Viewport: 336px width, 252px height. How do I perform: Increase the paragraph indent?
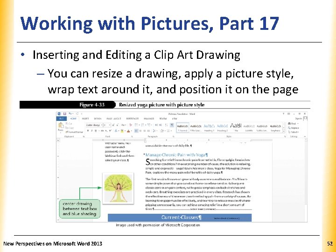[x=161, y=125]
